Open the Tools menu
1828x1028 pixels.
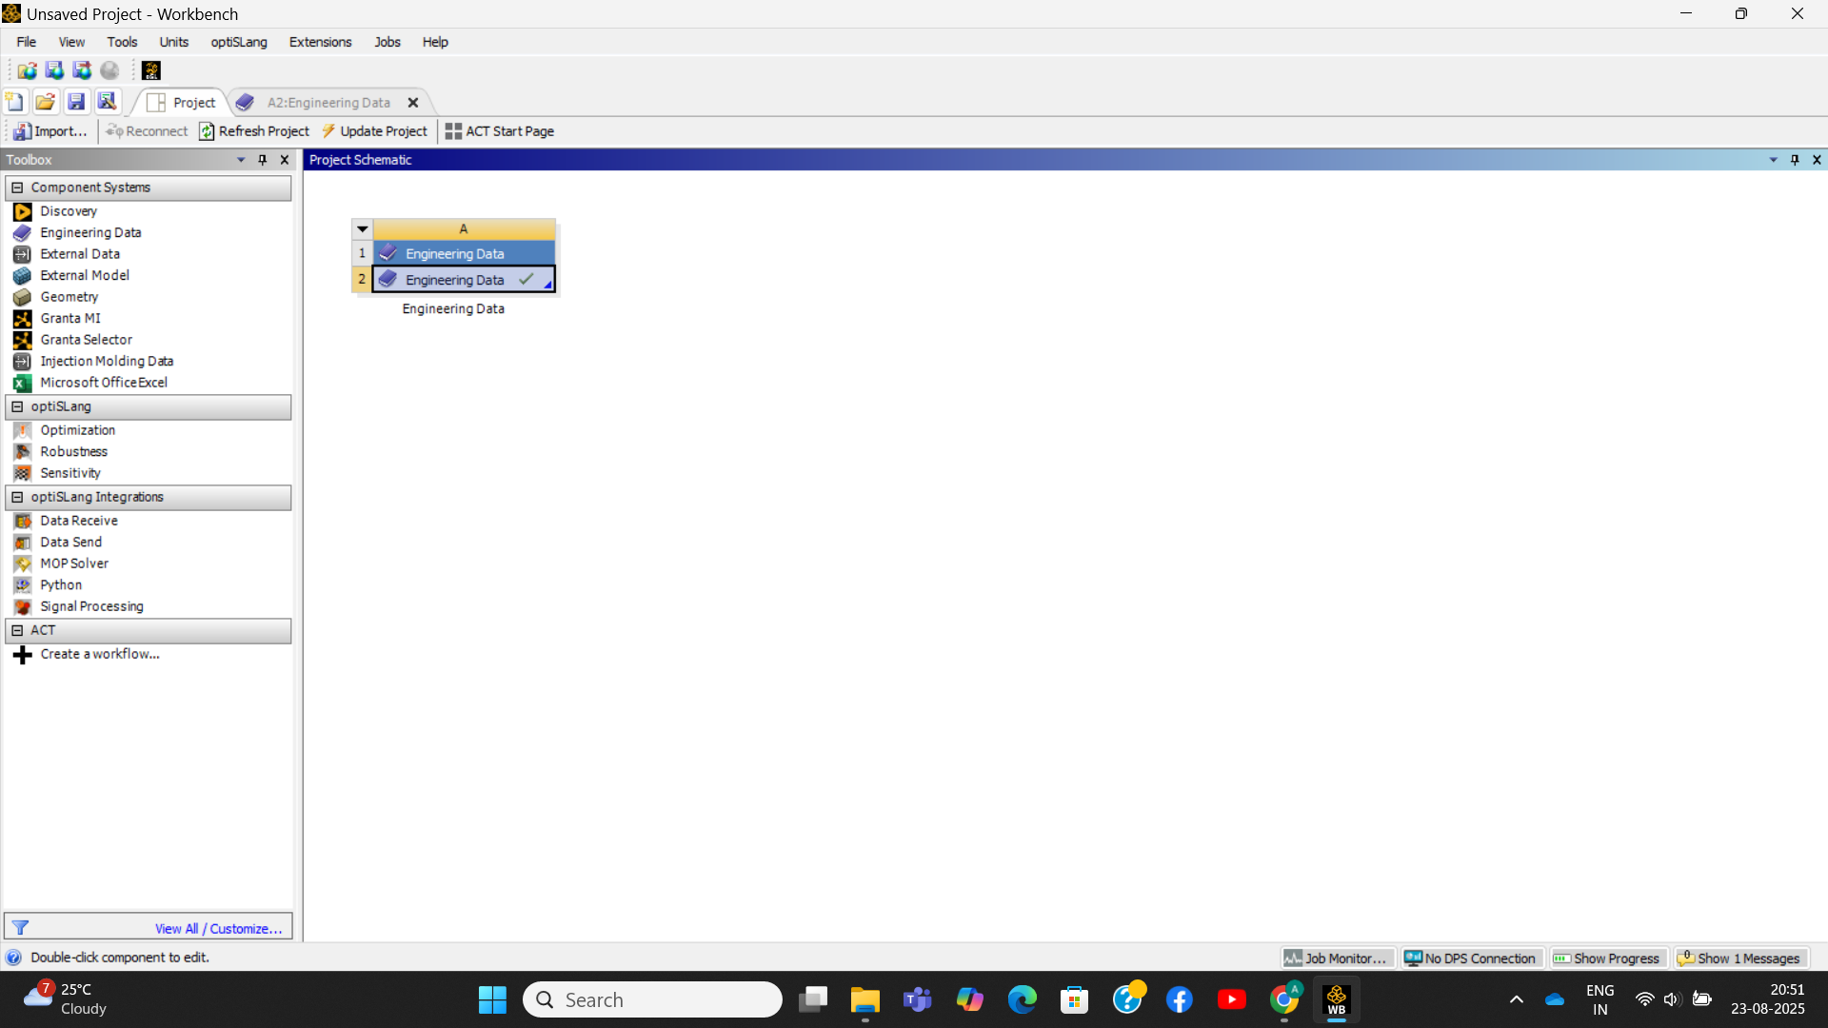pos(122,42)
